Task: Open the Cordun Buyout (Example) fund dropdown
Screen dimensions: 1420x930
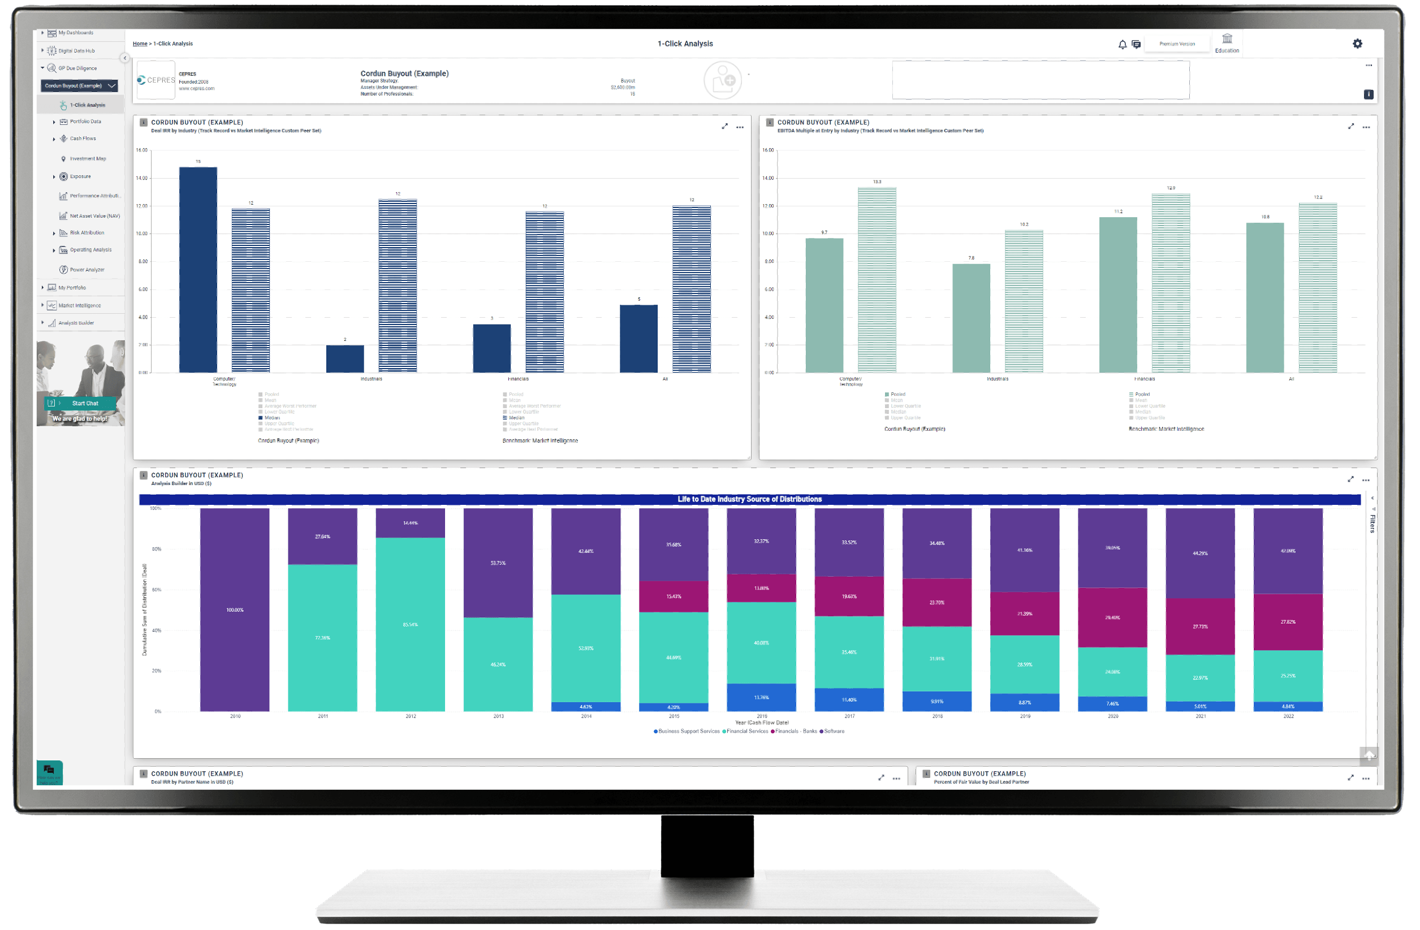Action: tap(79, 86)
